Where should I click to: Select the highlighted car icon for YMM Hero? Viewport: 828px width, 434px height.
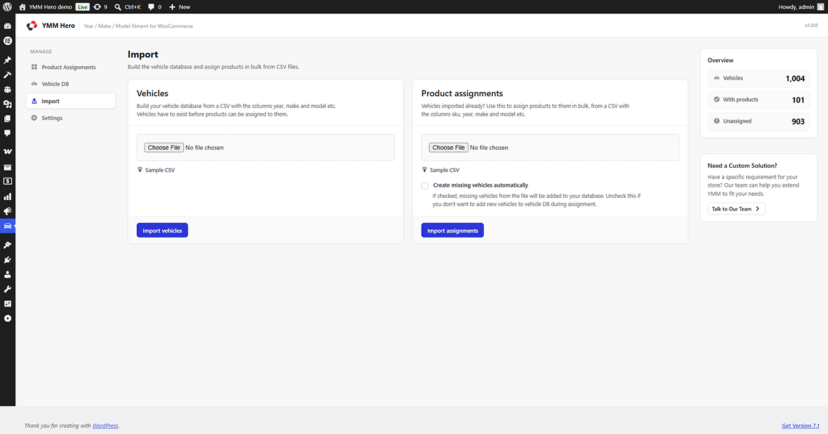click(8, 226)
